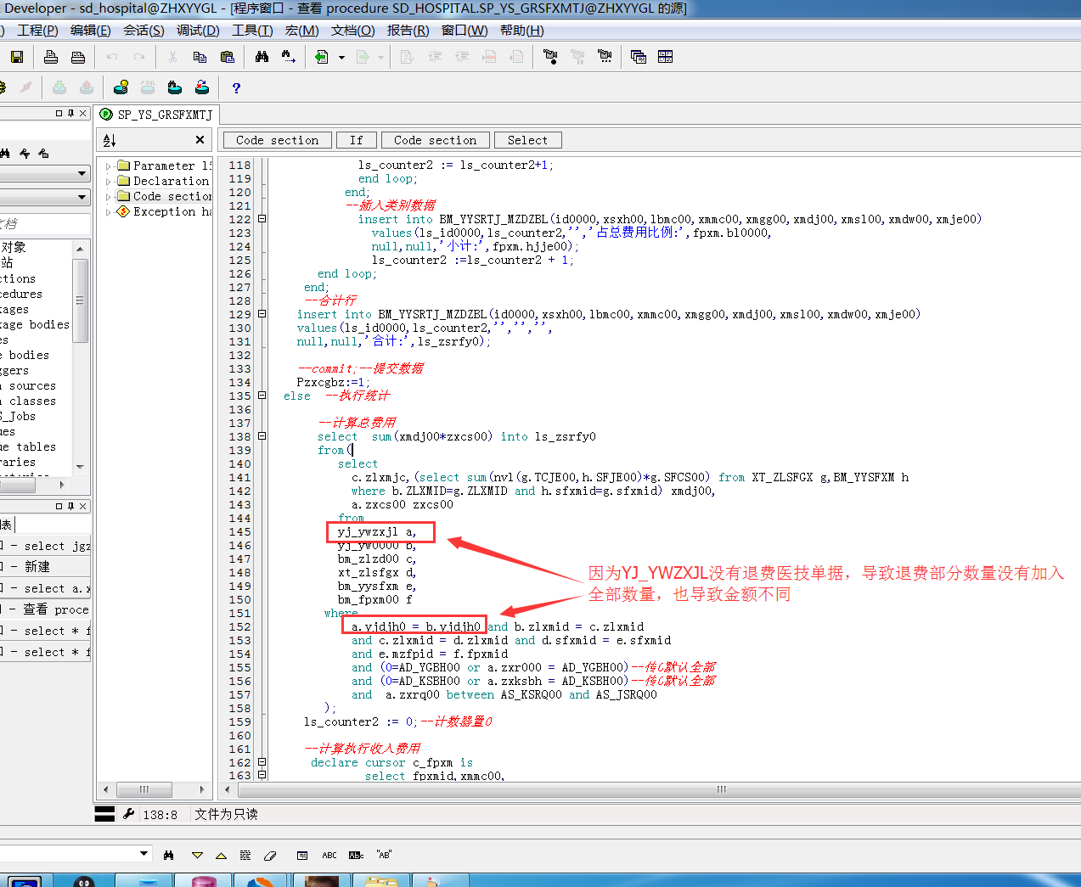Sort code contents with the A-Z icon

click(x=110, y=140)
